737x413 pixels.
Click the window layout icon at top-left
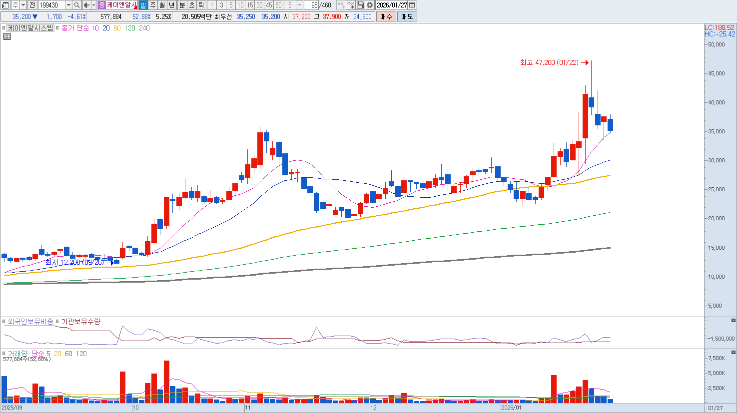coord(5,5)
